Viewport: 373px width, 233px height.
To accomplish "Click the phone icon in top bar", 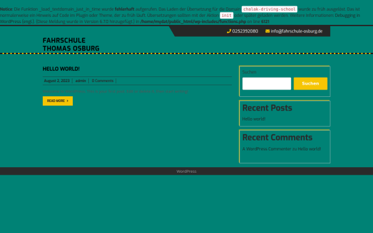I will tap(229, 31).
